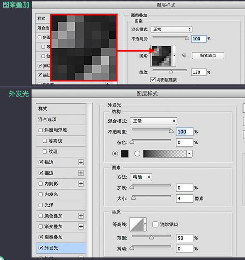Click the 贴紧原点 button
The width and height of the screenshot is (245, 260).
click(208, 56)
